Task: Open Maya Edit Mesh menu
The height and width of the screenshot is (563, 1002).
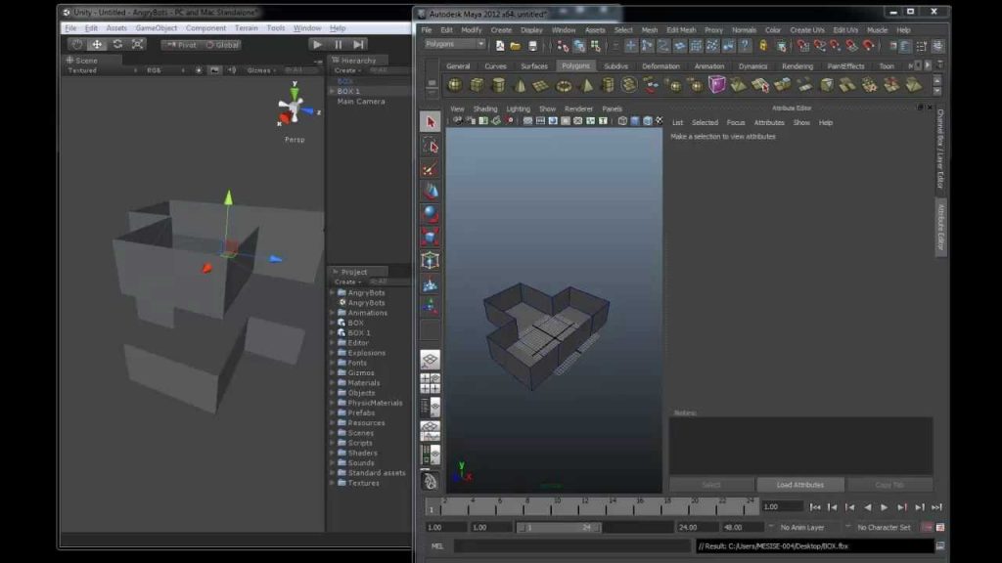Action: pos(681,30)
